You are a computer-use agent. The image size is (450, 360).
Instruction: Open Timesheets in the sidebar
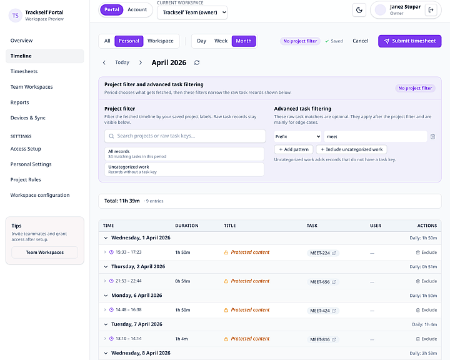tap(45, 71)
